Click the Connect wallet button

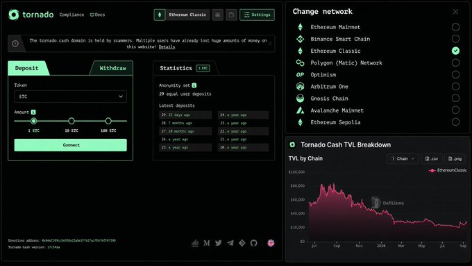point(70,145)
